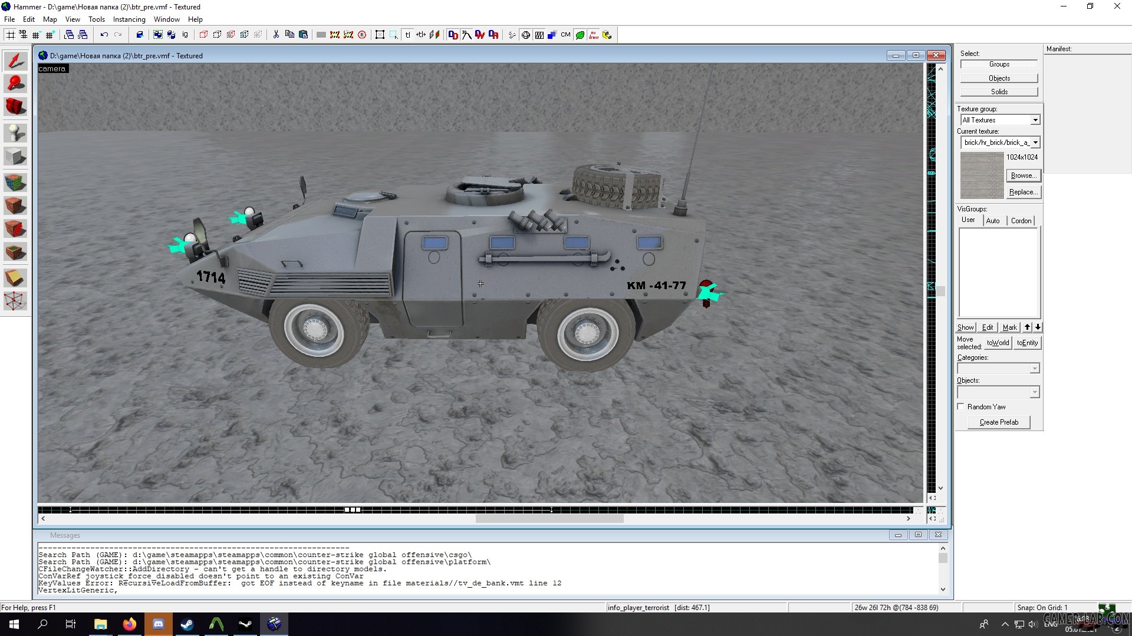The image size is (1132, 636).
Task: Toggle the 'no draw' toolbar button
Action: point(593,35)
